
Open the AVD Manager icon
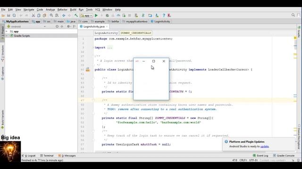(136, 15)
